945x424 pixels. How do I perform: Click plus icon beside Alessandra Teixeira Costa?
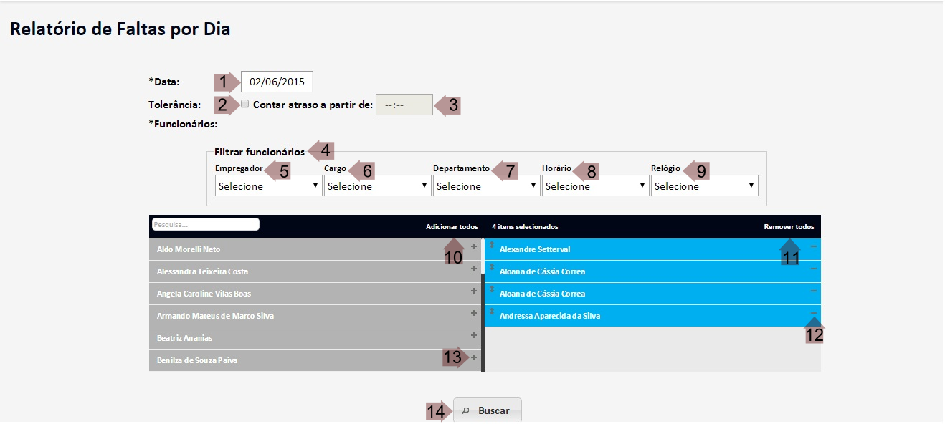(473, 269)
